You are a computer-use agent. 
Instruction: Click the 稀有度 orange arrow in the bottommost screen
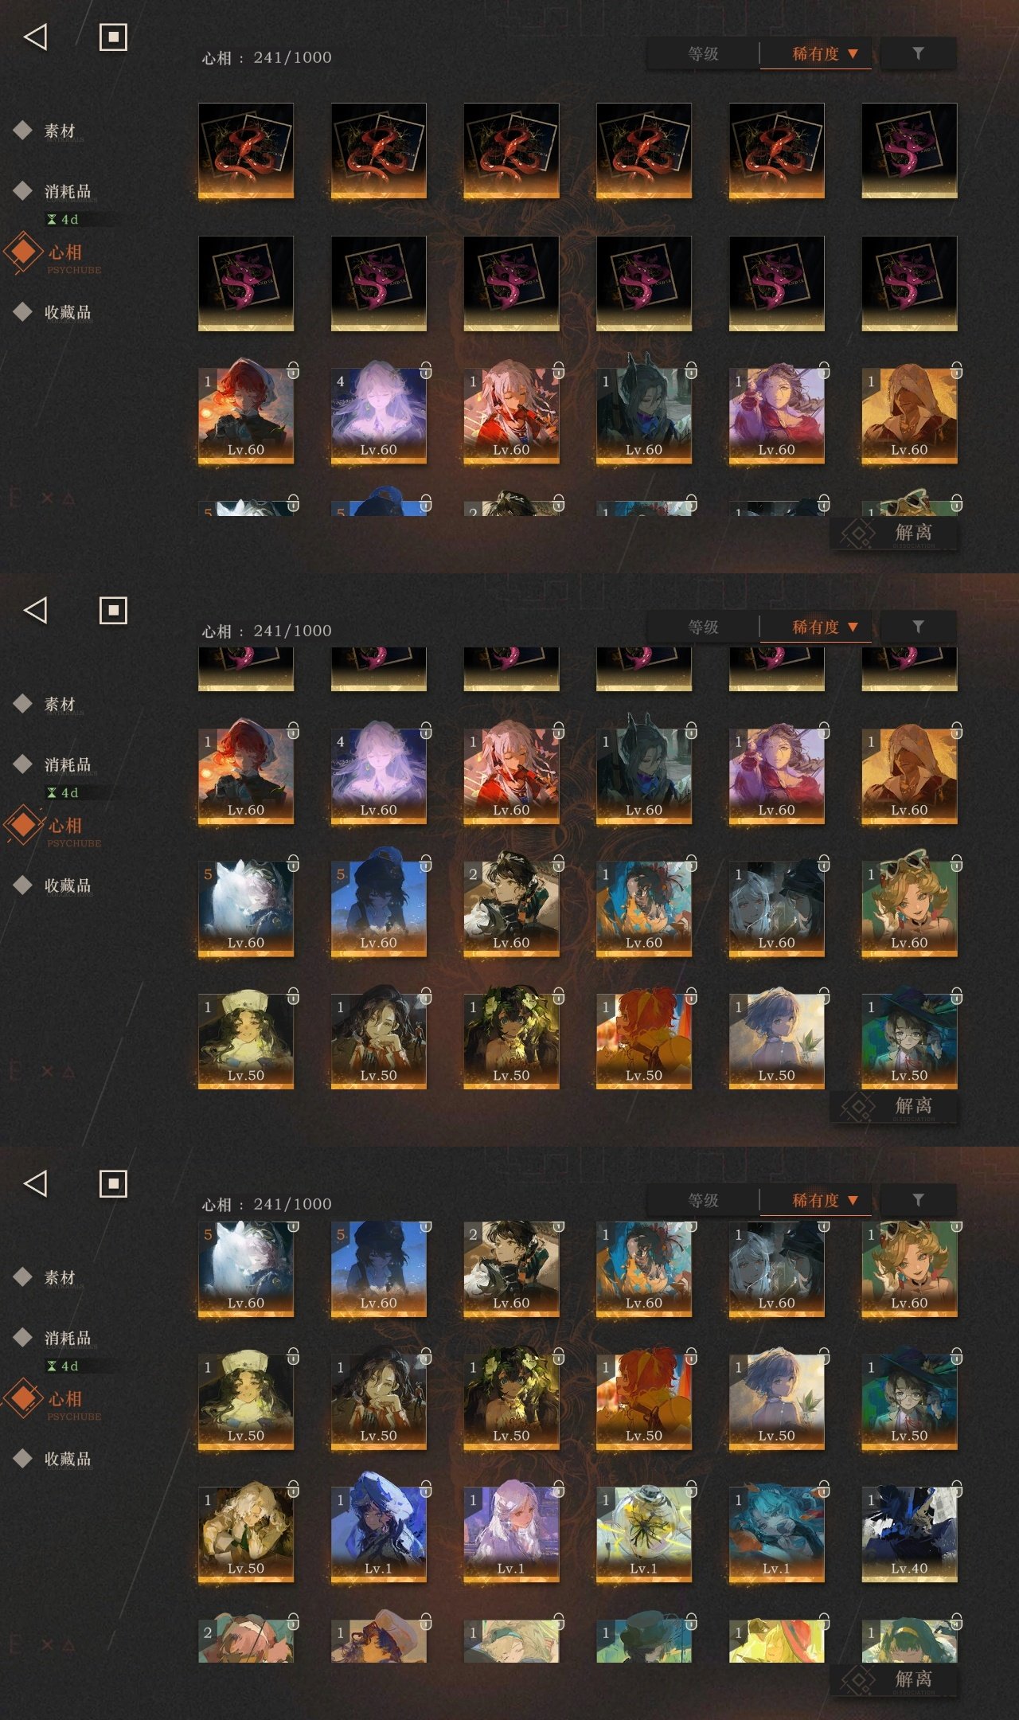853,1200
